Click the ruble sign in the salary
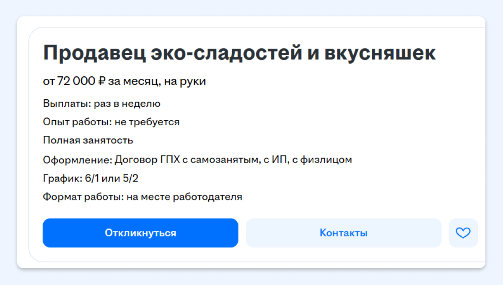Screen dimensions: 503x285 [x=101, y=81]
